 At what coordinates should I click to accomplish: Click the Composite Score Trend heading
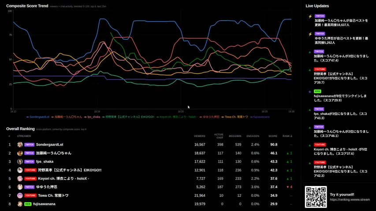pos(27,6)
